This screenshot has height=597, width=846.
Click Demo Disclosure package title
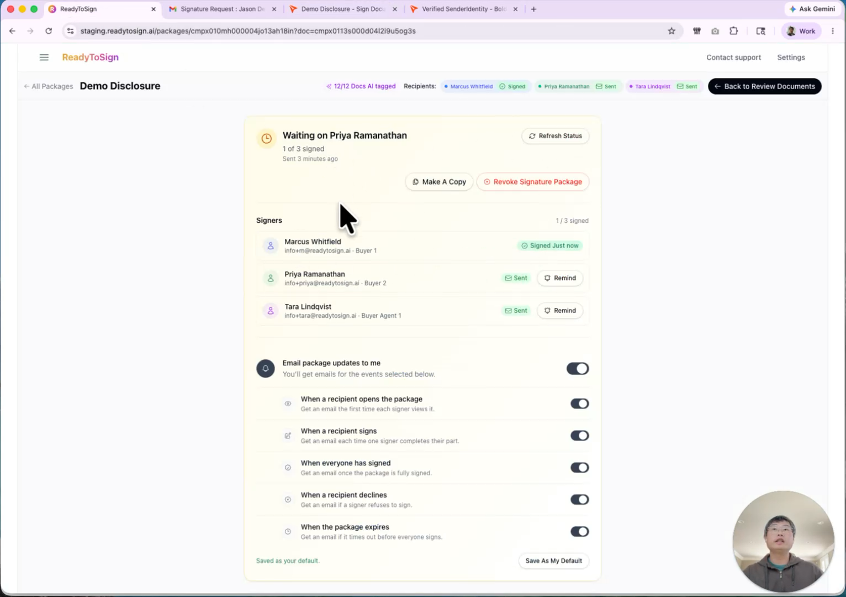click(x=120, y=86)
